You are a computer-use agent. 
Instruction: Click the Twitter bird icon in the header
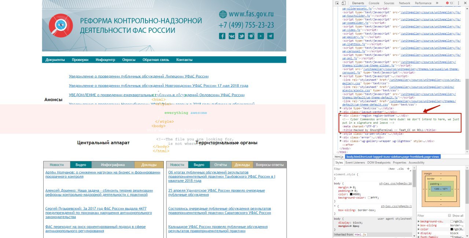[241, 36]
